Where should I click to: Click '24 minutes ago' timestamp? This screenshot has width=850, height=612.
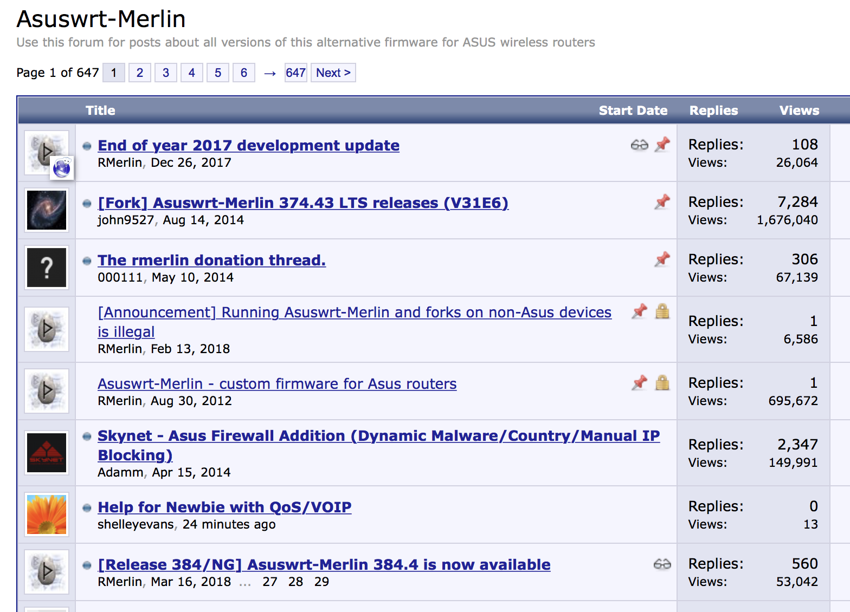point(229,524)
